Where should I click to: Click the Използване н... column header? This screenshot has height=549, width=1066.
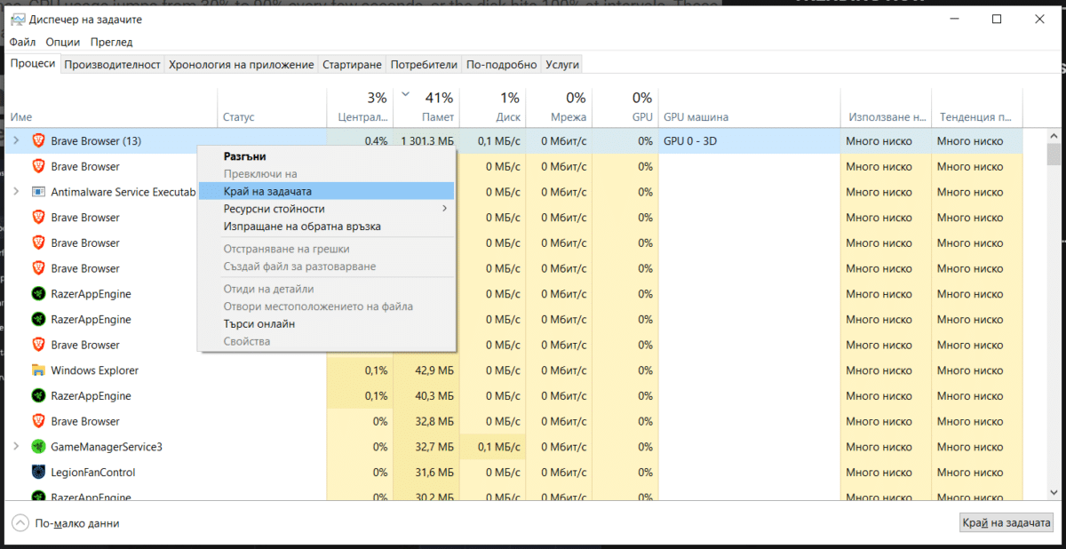click(887, 107)
